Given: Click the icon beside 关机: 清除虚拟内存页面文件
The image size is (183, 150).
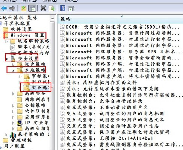Looking at the screenshot, I should coord(62,83).
